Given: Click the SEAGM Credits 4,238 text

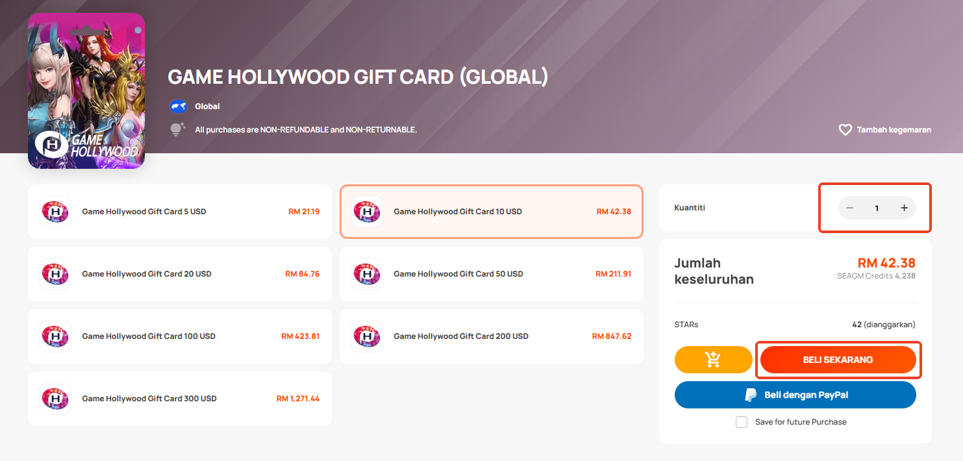Looking at the screenshot, I should click(x=877, y=275).
